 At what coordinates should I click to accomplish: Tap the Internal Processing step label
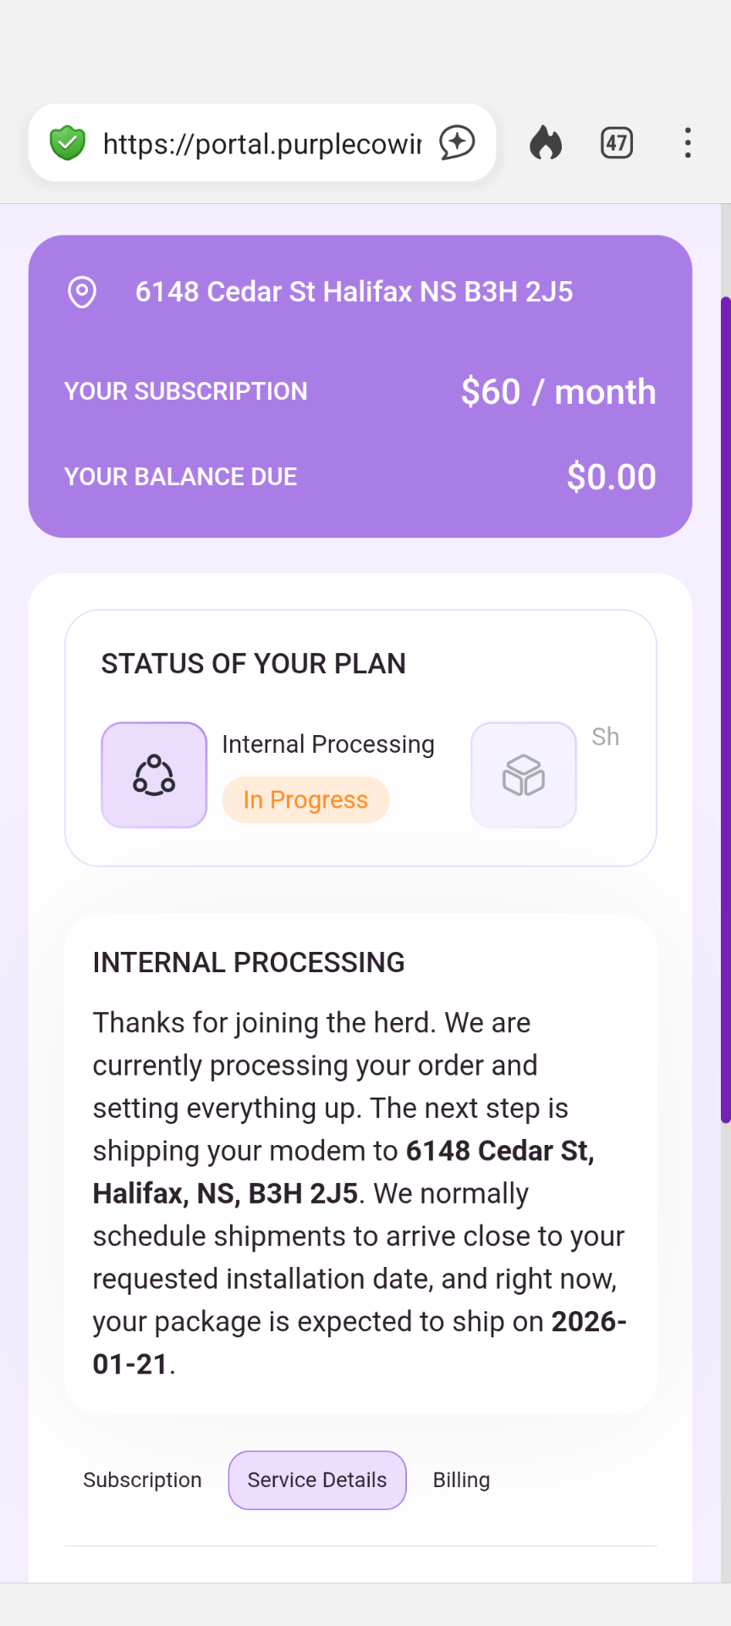pyautogui.click(x=328, y=744)
